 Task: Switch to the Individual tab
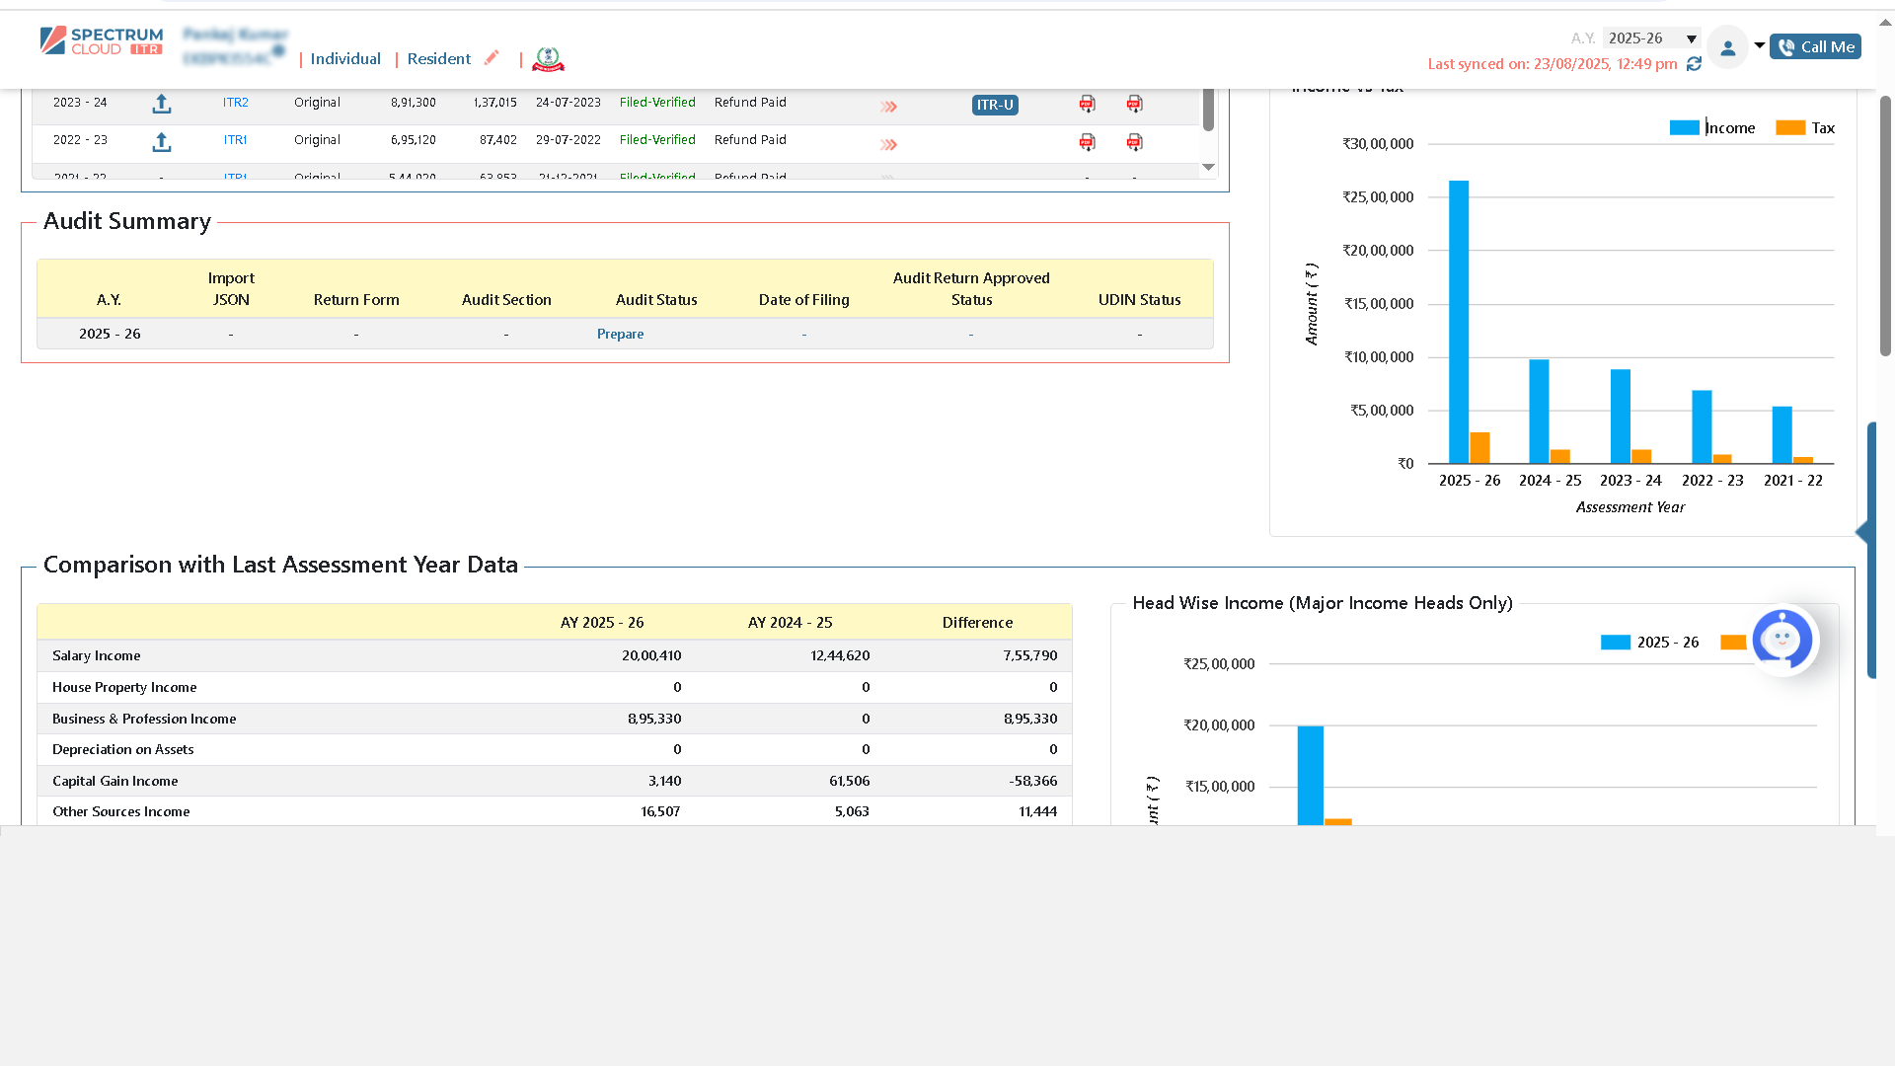tap(344, 58)
